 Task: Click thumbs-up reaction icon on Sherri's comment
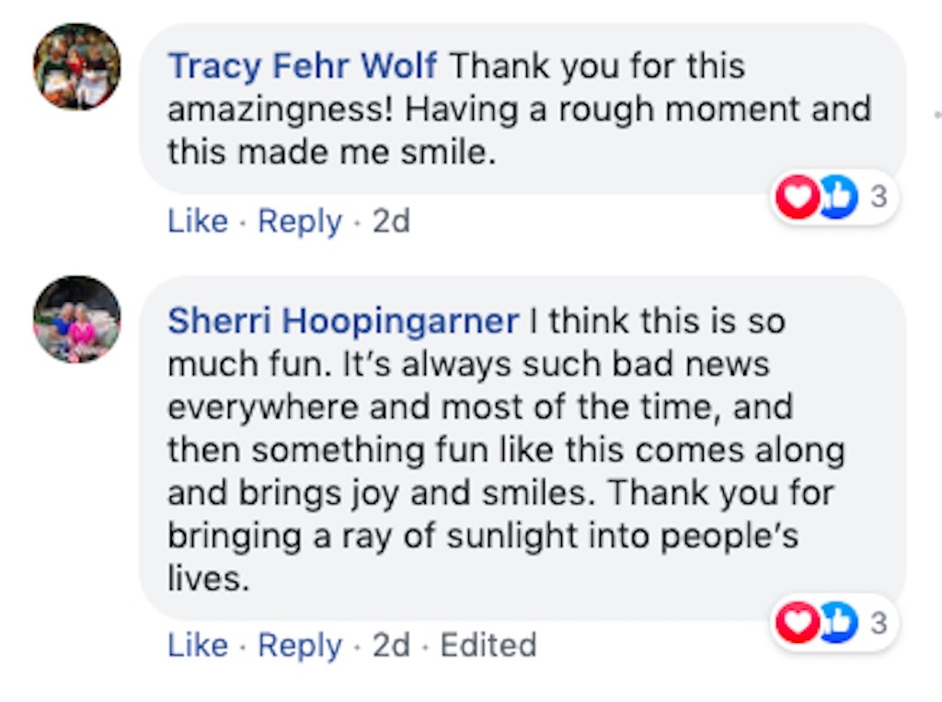tap(836, 623)
